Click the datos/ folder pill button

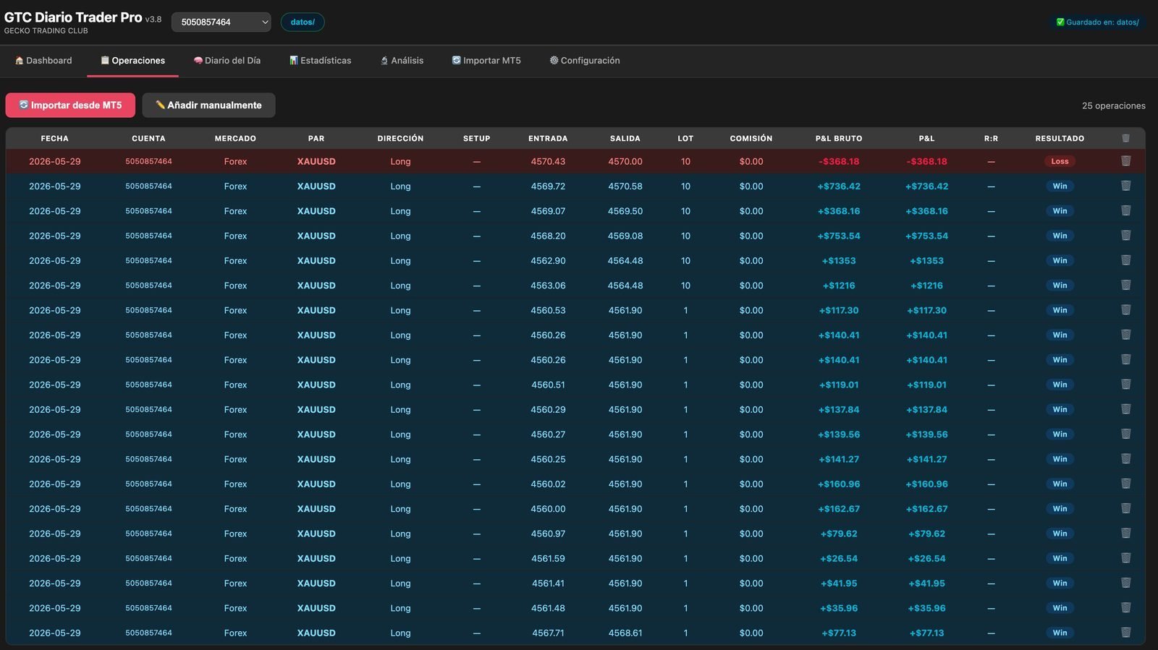click(303, 22)
